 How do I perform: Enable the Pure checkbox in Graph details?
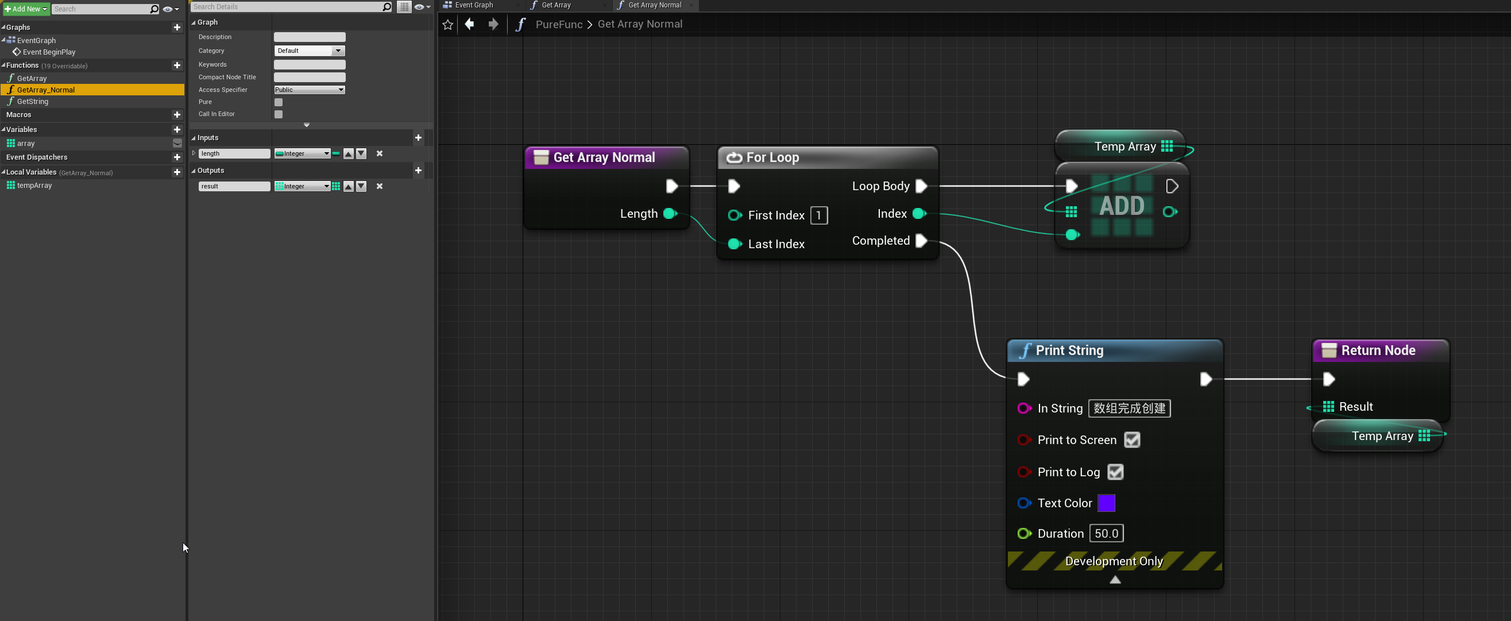click(x=278, y=102)
